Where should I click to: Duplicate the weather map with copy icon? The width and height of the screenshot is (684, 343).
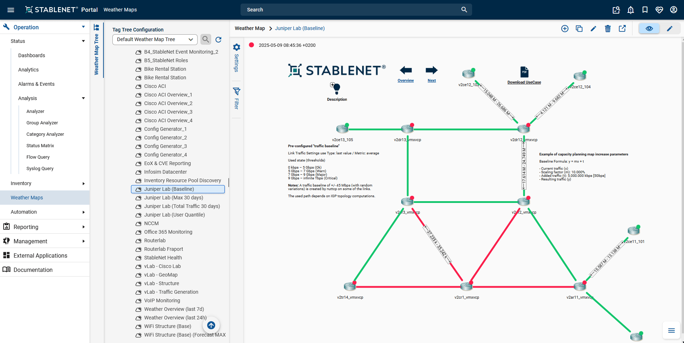pyautogui.click(x=579, y=29)
